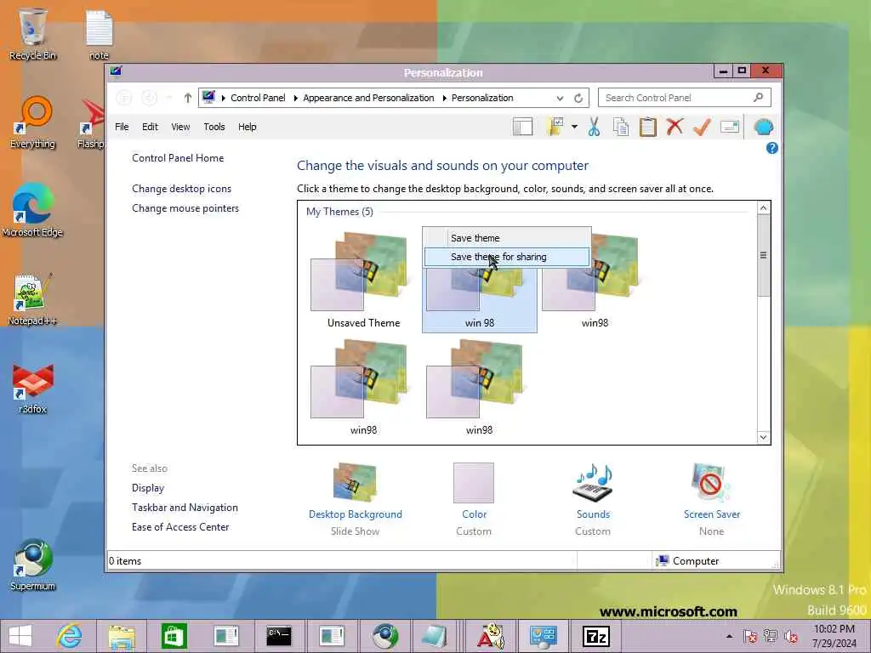This screenshot has height=653, width=871.
Task: Expand the chevron before Control Panel breadcrumb
Action: click(x=224, y=99)
